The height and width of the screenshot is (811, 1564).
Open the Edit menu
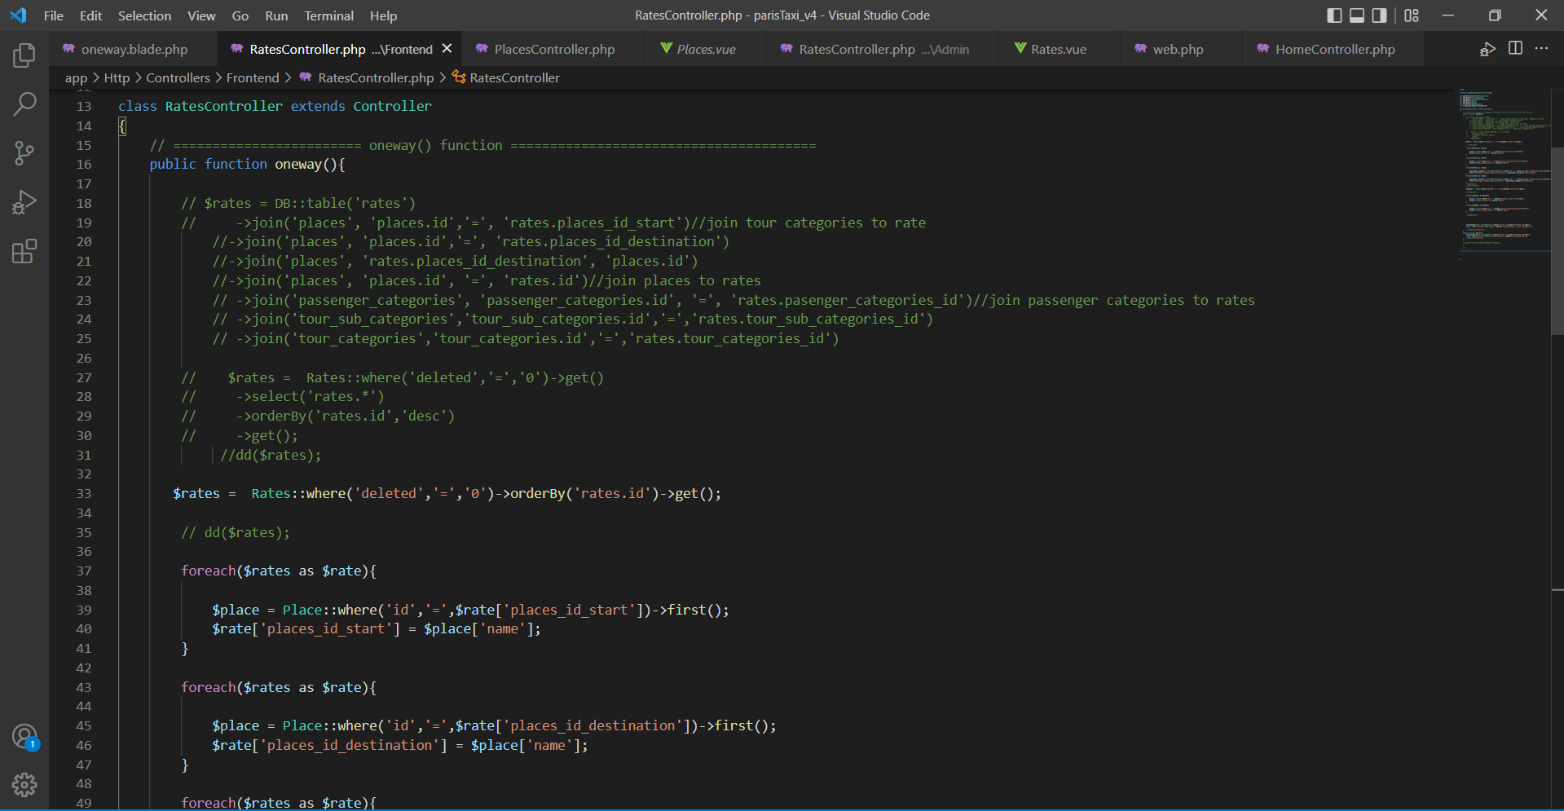click(90, 15)
